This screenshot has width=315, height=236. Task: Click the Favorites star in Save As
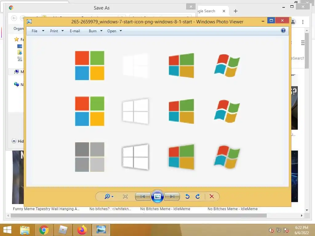[17, 39]
